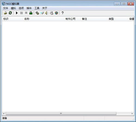Open the 工具 menu
This screenshot has height=122, width=136.
coord(37,8)
